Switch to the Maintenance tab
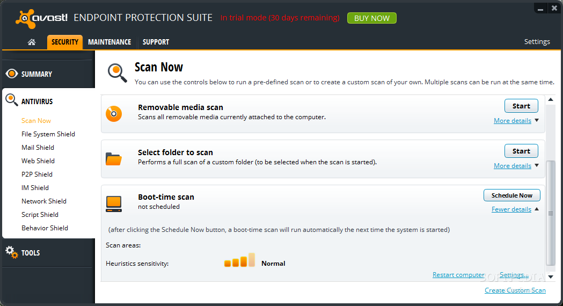 [x=109, y=42]
